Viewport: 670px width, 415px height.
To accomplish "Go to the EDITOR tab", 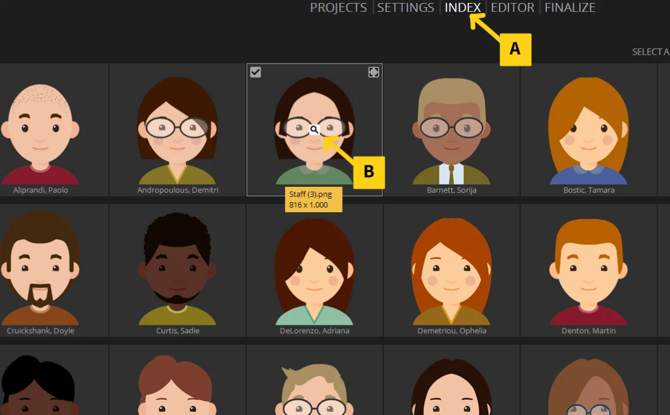I will pyautogui.click(x=513, y=8).
